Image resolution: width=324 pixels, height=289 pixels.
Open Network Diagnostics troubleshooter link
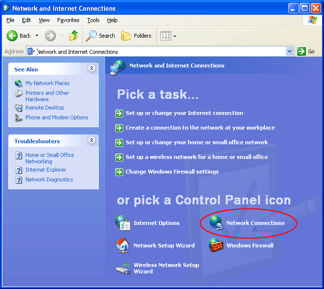point(49,179)
